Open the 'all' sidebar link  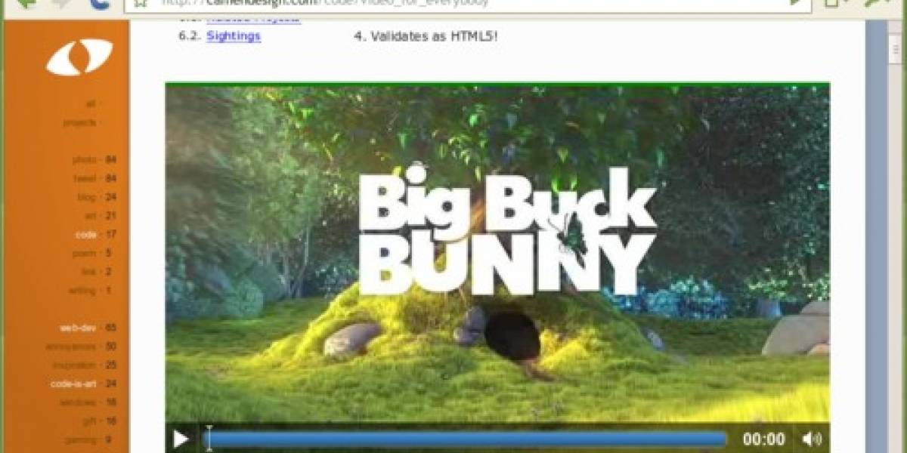(91, 103)
